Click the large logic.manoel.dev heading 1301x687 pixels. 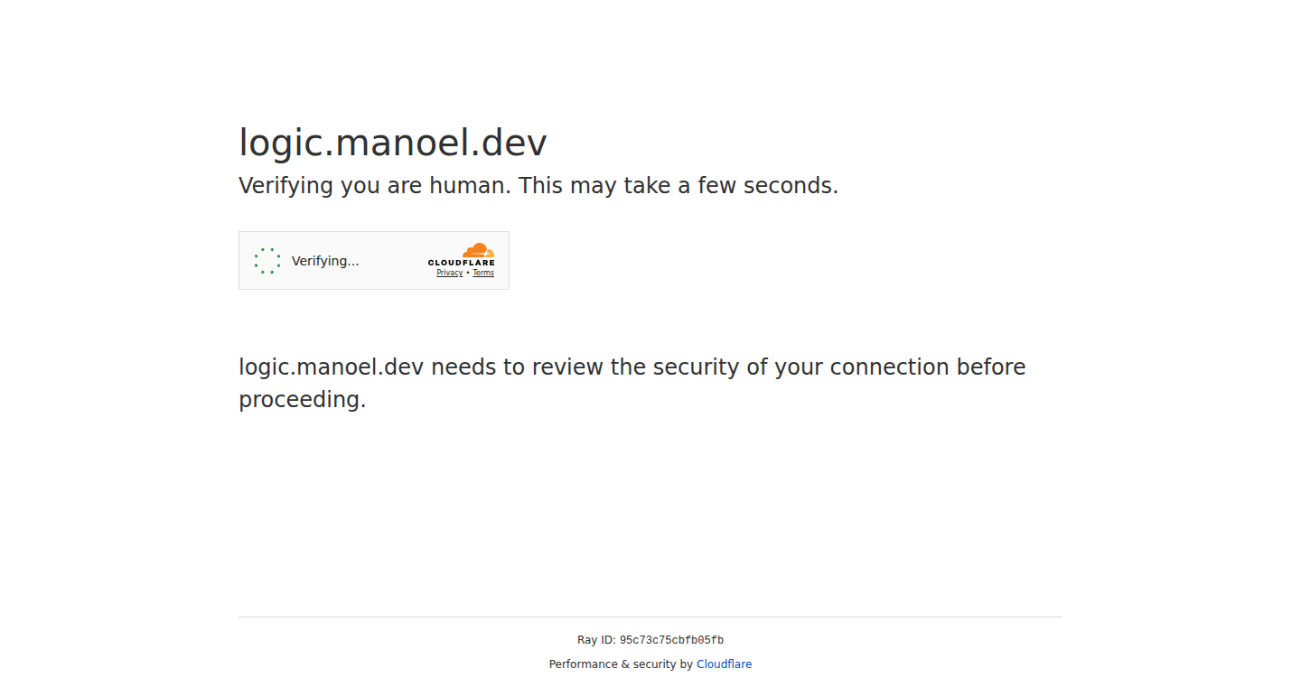[393, 144]
